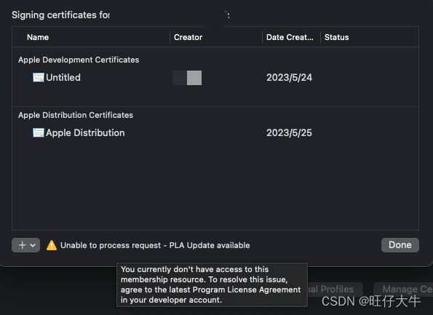Image resolution: width=433 pixels, height=315 pixels.
Task: Click the Apple Development Certificates group header
Action: point(79,60)
